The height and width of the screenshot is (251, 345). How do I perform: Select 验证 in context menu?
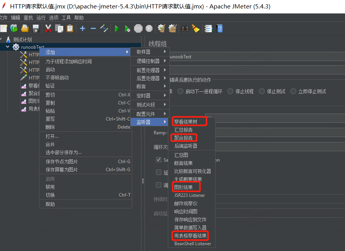(x=86, y=86)
